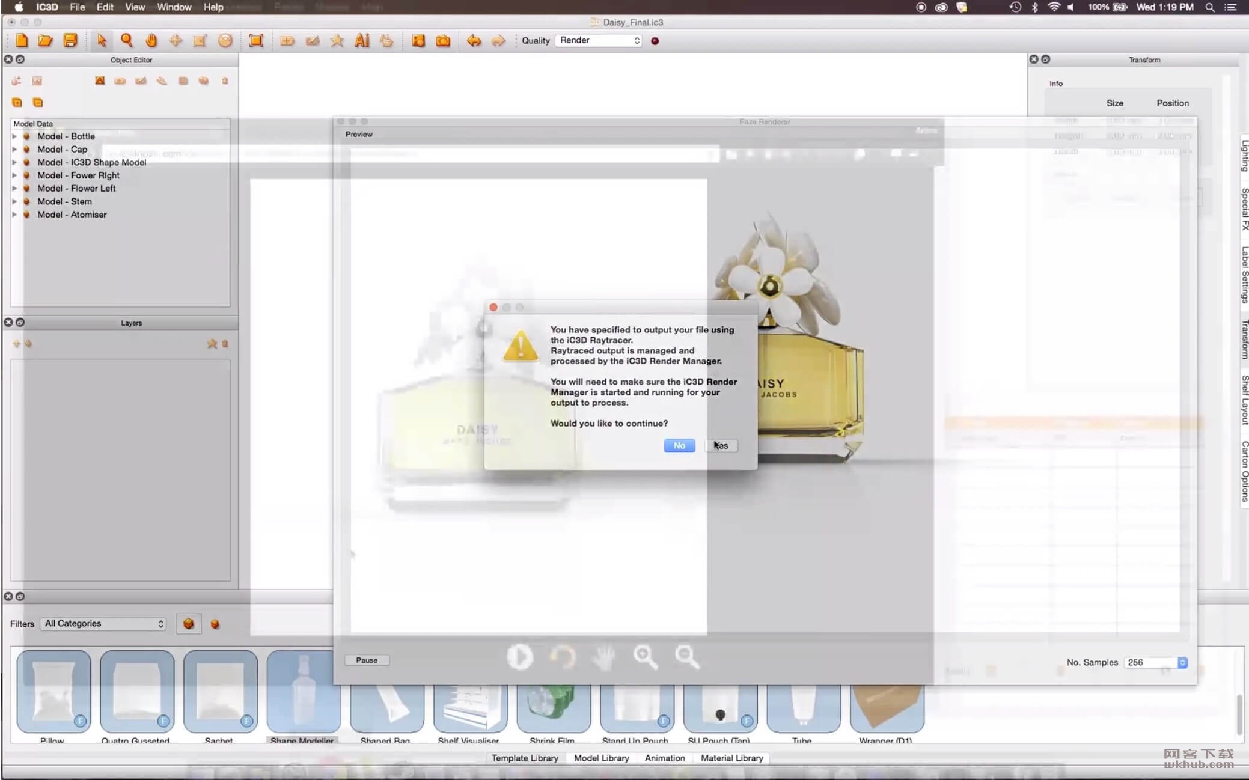1249x780 pixels.
Task: Click the small orange cube beside filter button
Action: point(215,624)
